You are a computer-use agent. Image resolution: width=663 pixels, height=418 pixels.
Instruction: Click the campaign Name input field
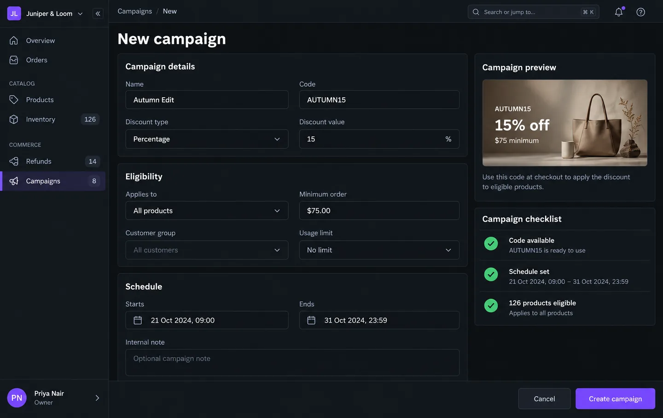click(207, 100)
